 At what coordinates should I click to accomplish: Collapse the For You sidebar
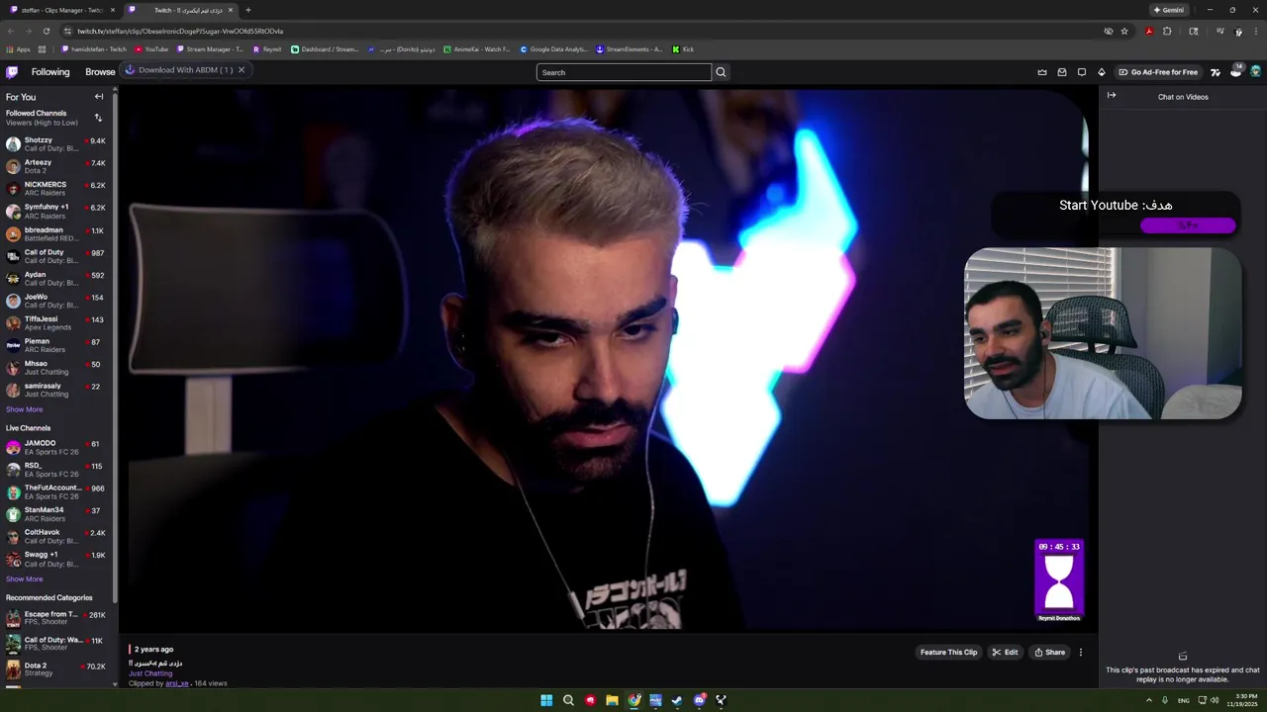pos(99,97)
